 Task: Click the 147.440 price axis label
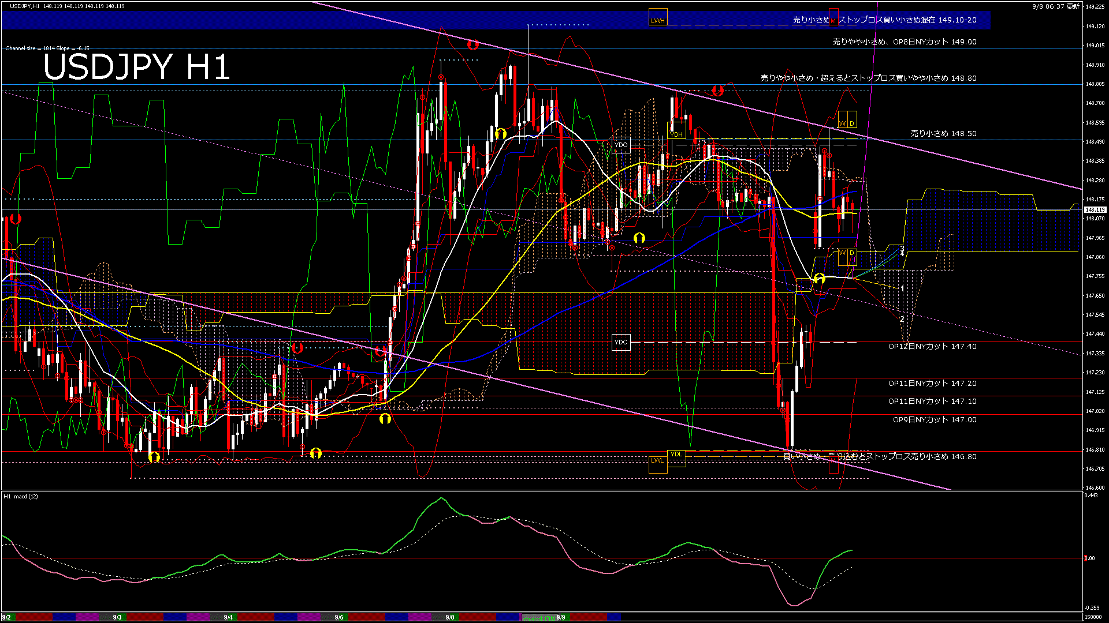[x=1095, y=334]
